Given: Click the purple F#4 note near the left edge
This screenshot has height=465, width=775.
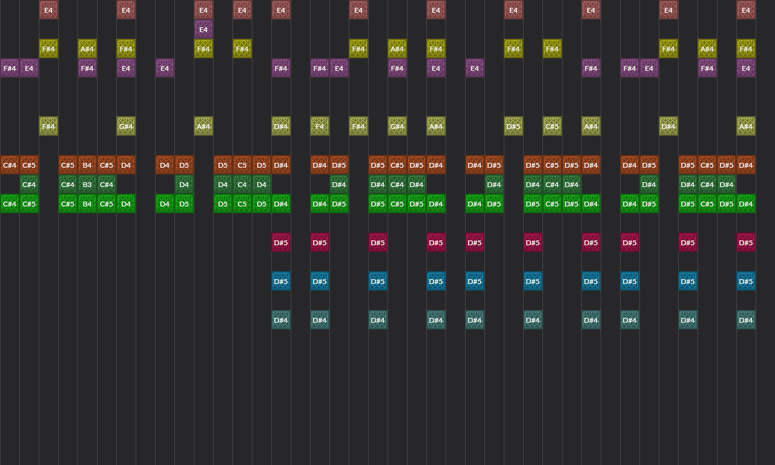Looking at the screenshot, I should click(10, 68).
